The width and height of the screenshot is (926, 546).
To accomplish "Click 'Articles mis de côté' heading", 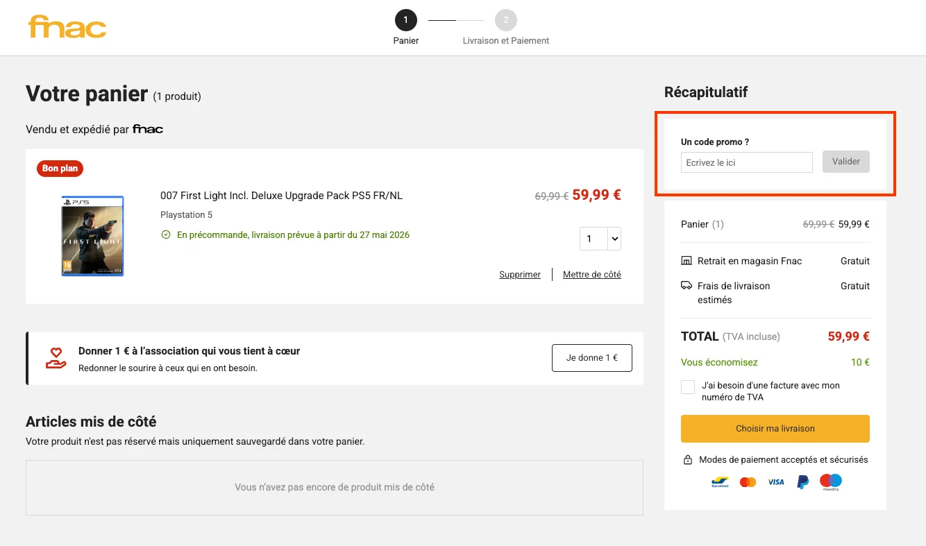I will click(91, 422).
